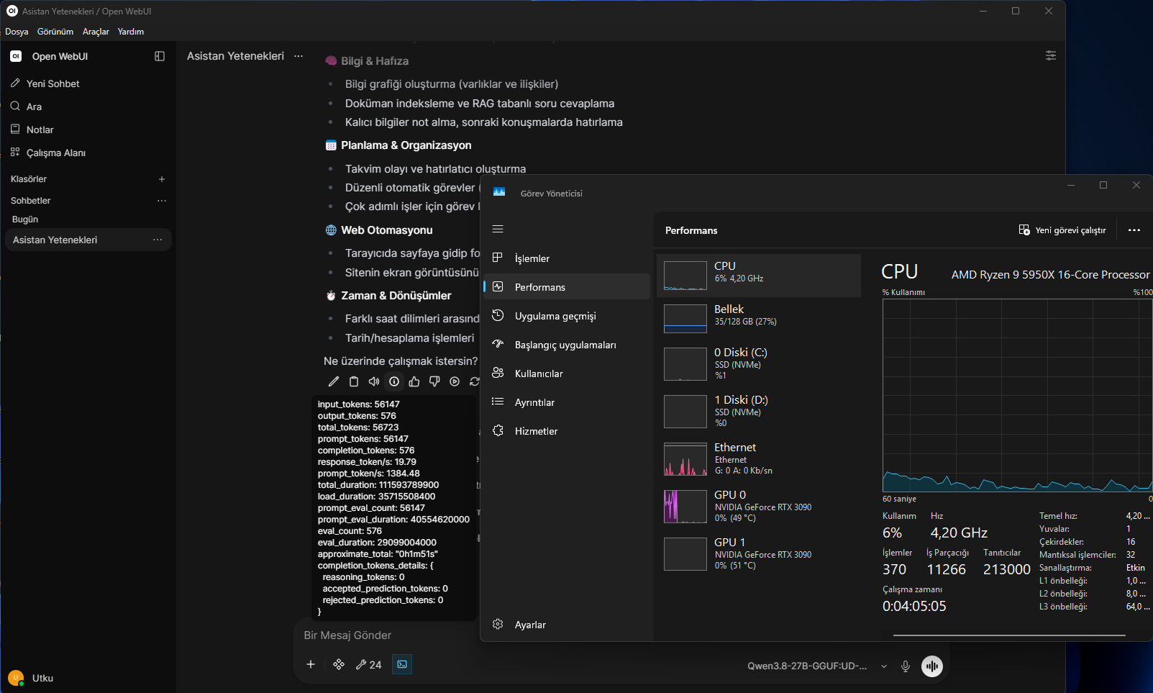The width and height of the screenshot is (1153, 693).
Task: Collapse the Sohbetler section header
Action: tap(31, 201)
